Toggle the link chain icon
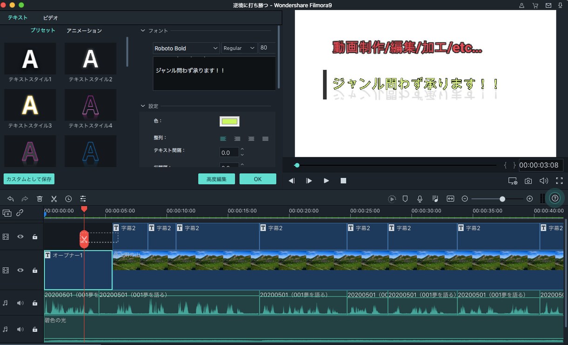Screen dimensions: 568x345 tap(20, 213)
